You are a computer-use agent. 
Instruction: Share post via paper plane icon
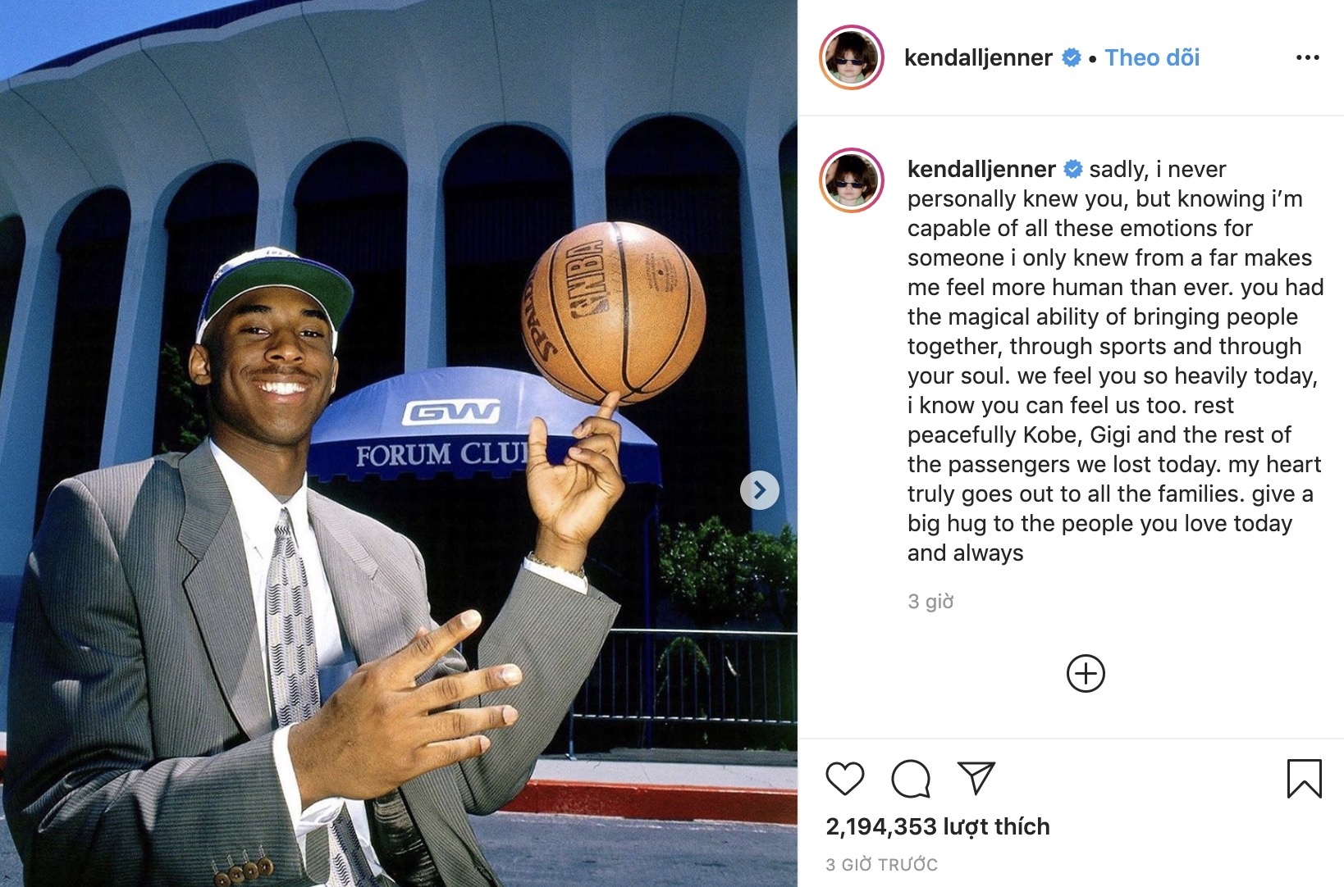[976, 777]
